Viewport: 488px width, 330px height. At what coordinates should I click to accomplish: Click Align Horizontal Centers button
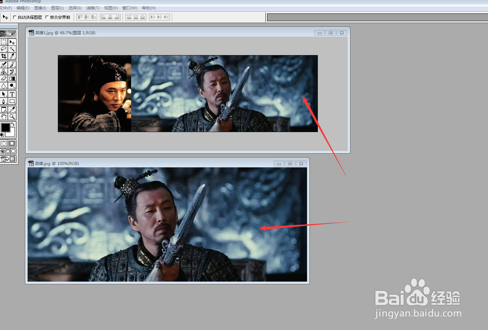click(x=110, y=17)
